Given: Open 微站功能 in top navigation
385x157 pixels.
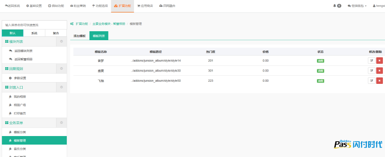Looking at the screenshot, I should tap(56, 6).
